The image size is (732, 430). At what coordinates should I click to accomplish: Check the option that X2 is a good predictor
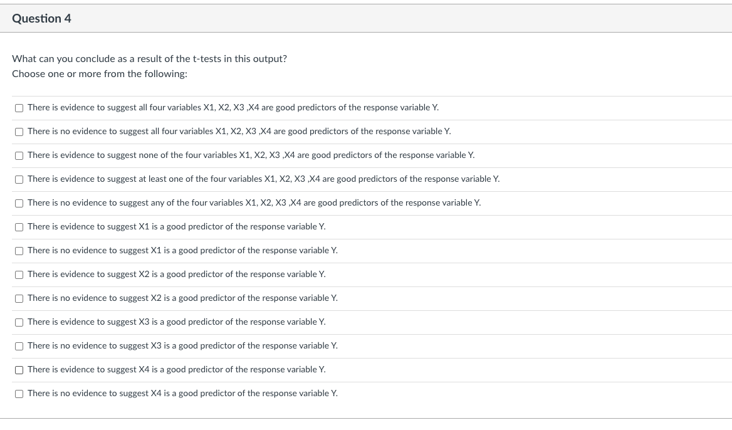point(19,275)
